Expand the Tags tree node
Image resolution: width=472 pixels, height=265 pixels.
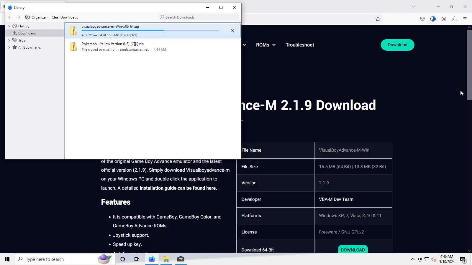(x=9, y=40)
